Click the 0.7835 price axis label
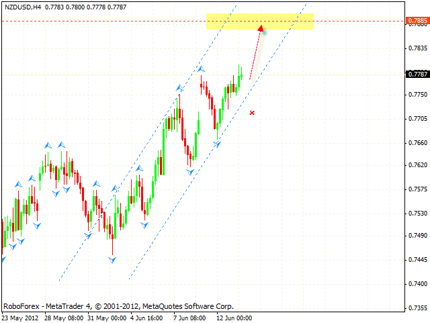The image size is (430, 323). coord(417,48)
